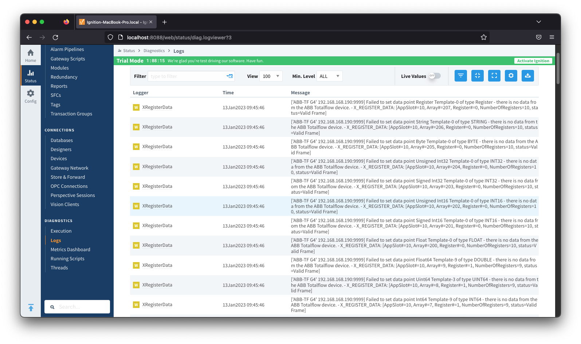581x344 pixels.
Task: Open the View count dropdown
Action: pyautogui.click(x=271, y=76)
